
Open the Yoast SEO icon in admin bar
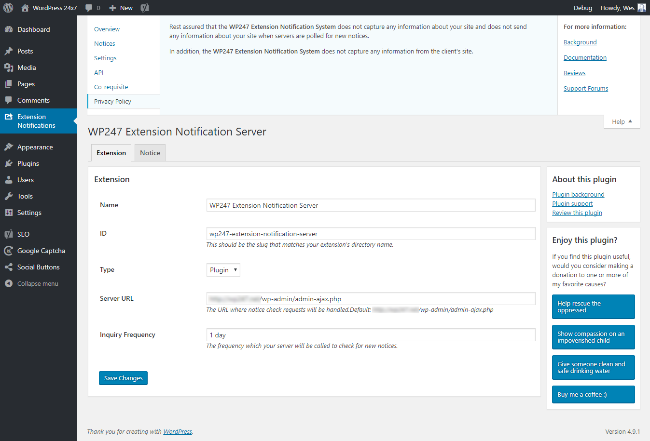point(145,8)
